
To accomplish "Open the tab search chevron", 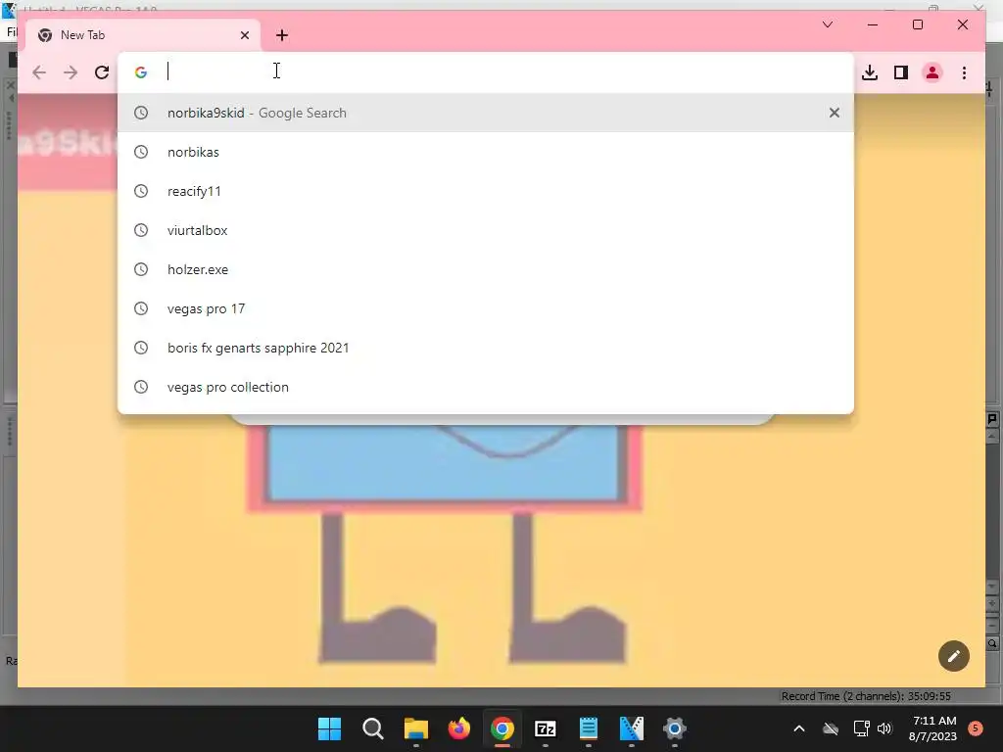I will (827, 24).
